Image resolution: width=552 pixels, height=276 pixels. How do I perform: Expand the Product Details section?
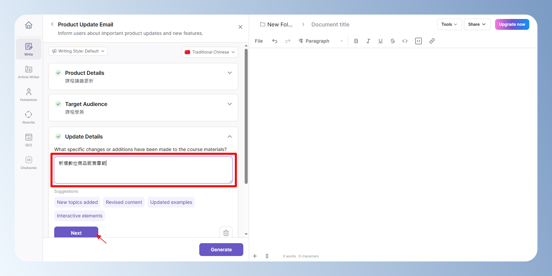[230, 73]
